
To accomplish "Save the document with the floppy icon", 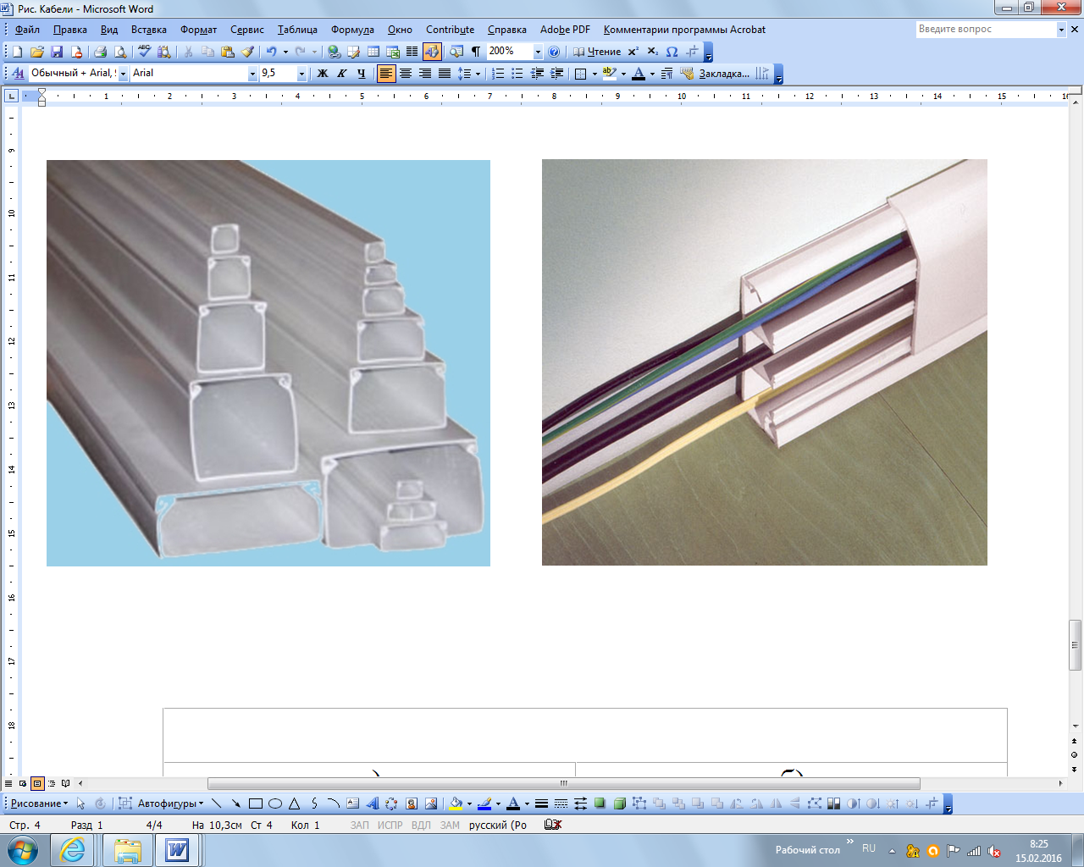I will pos(57,52).
